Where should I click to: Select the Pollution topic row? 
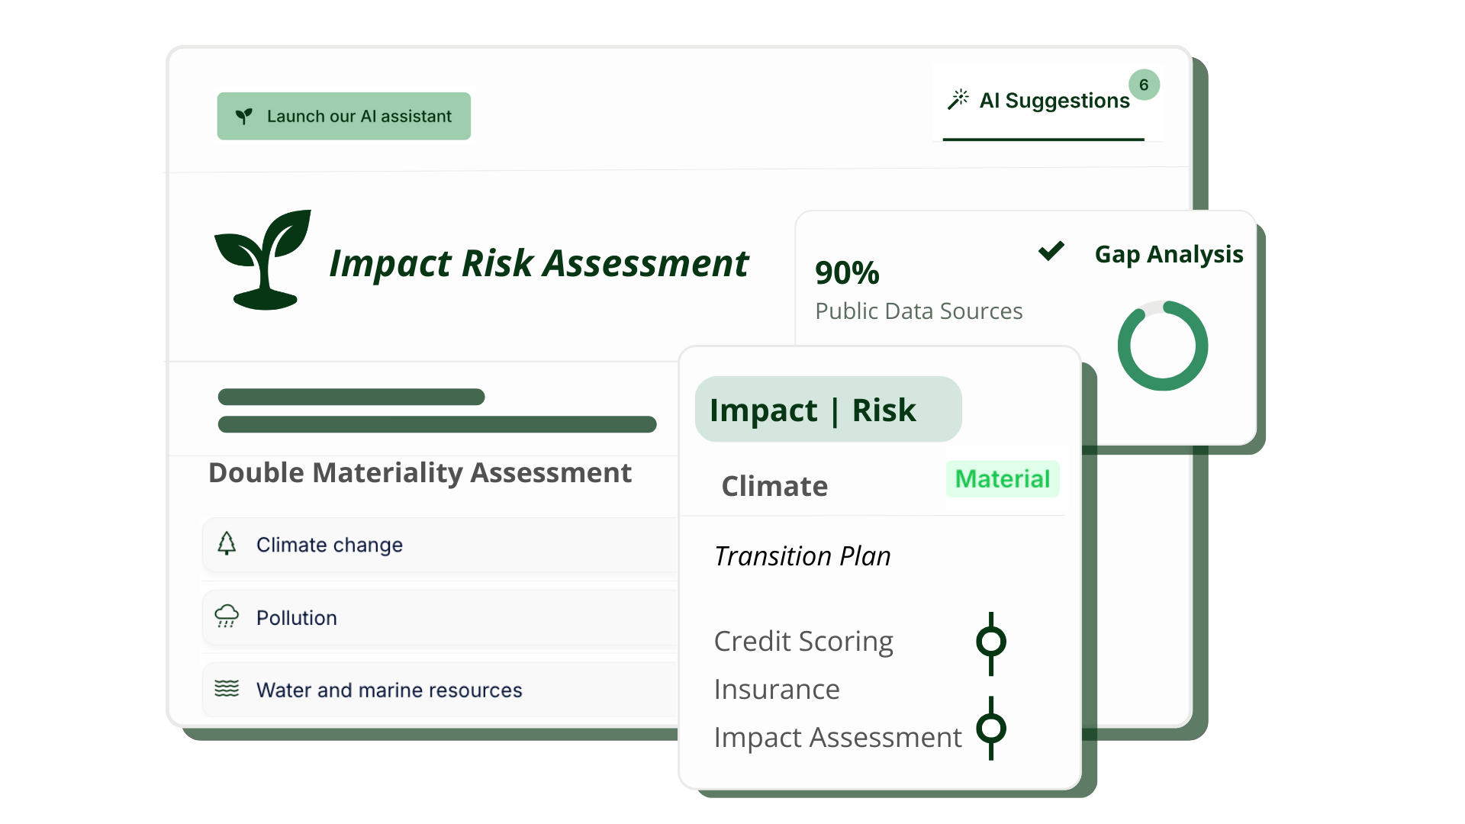coord(439,617)
